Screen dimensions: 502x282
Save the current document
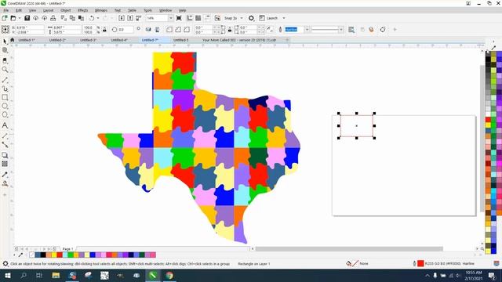27,18
